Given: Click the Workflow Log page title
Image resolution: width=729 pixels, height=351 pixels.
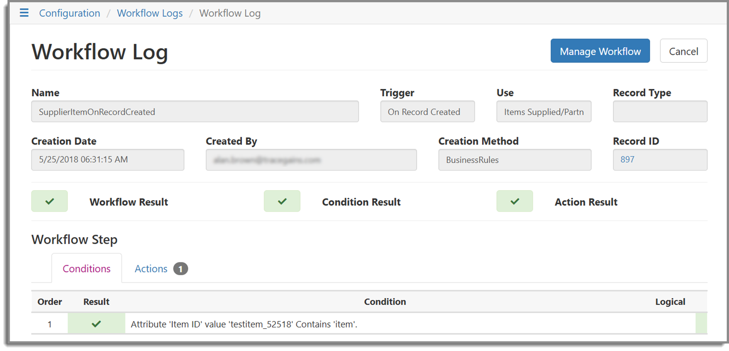Looking at the screenshot, I should pos(100,52).
